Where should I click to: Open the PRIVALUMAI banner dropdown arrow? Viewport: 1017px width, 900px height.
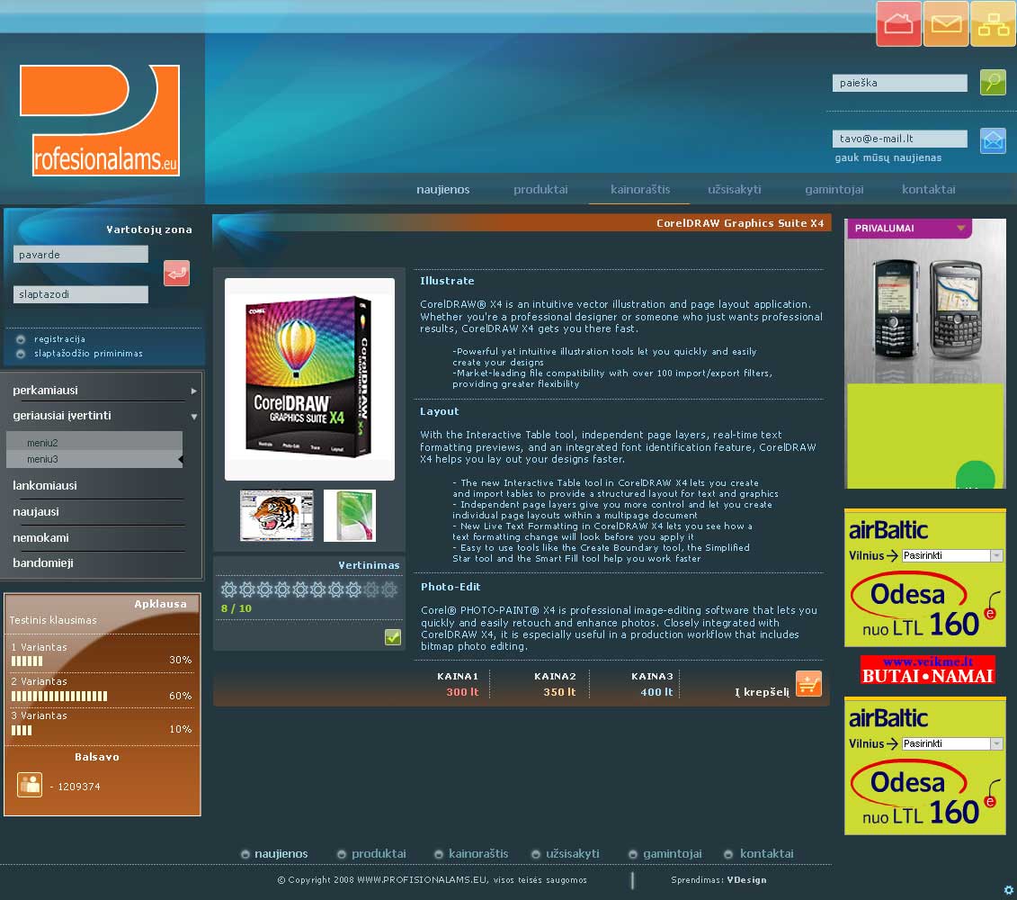click(960, 228)
